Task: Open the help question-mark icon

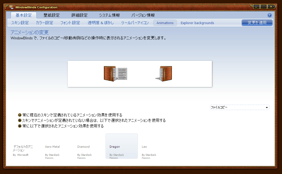Action: coord(269,15)
